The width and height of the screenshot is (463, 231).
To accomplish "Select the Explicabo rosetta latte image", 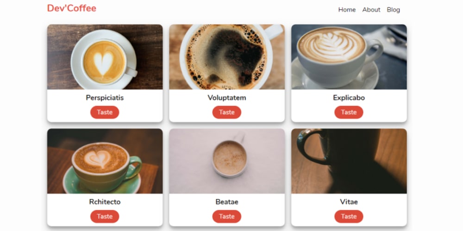I will click(x=349, y=57).
